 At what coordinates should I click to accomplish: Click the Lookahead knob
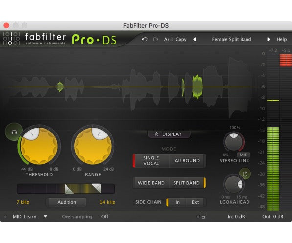(234, 184)
